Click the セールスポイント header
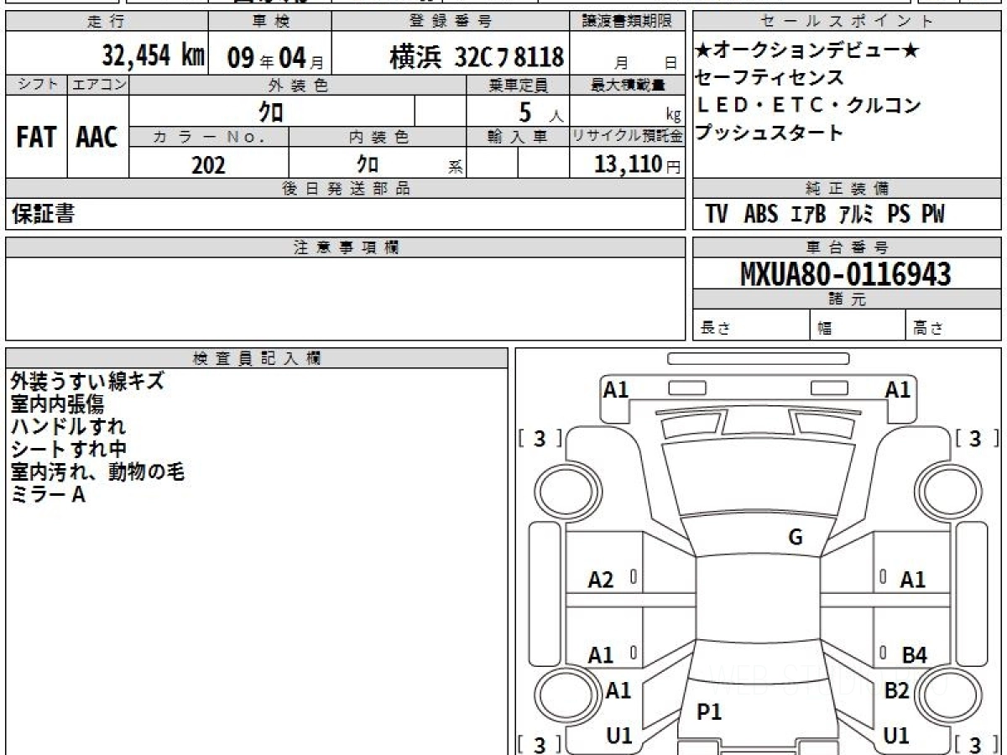The width and height of the screenshot is (1007, 755). [847, 22]
